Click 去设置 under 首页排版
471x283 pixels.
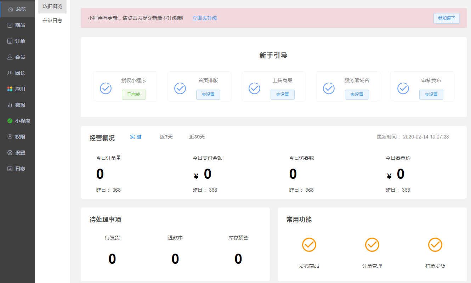tap(208, 95)
